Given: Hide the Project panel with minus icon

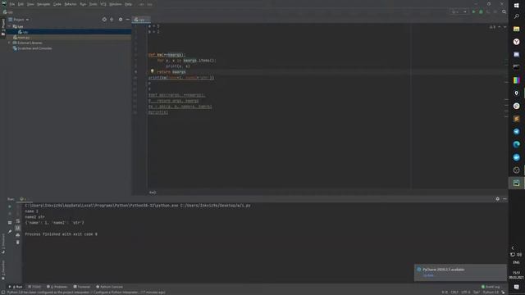Looking at the screenshot, I should pos(128,20).
